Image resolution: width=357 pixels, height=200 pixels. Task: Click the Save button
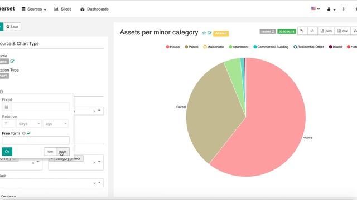click(x=12, y=27)
